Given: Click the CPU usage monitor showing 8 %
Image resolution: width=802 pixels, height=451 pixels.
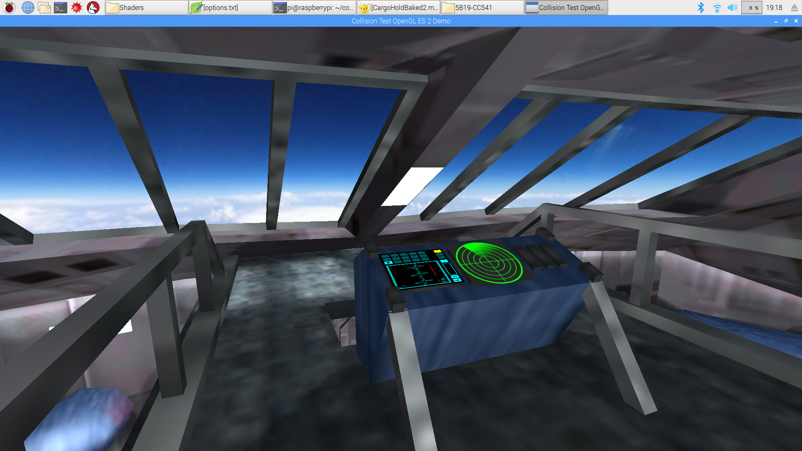Looking at the screenshot, I should [751, 8].
